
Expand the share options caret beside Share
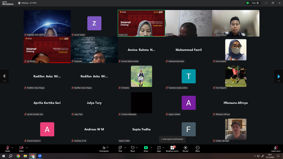(151, 148)
